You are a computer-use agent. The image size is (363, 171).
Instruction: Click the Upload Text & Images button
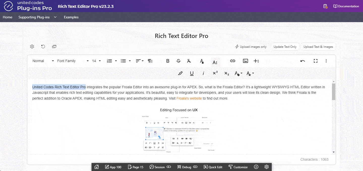[x=318, y=47]
